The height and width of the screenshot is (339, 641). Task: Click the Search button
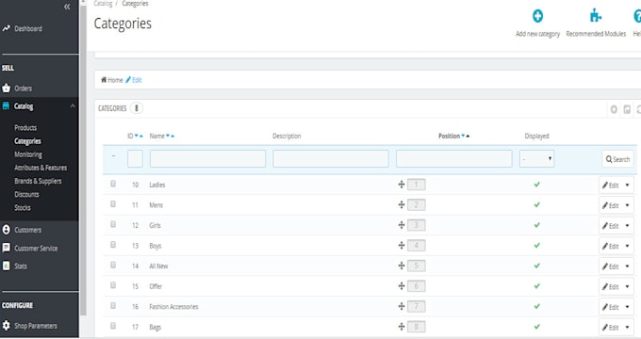(617, 159)
